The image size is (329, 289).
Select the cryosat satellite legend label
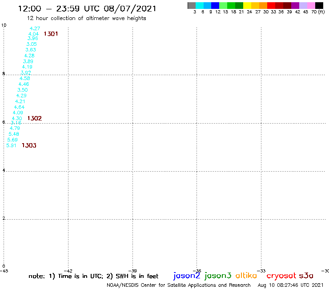coord(281,276)
